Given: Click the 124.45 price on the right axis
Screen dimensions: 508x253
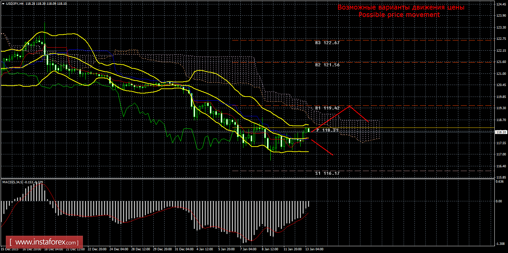Looking at the screenshot, I should click(501, 4).
